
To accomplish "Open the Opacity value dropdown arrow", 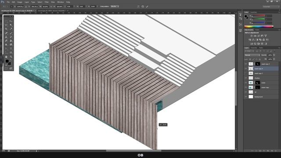I will (274, 55).
